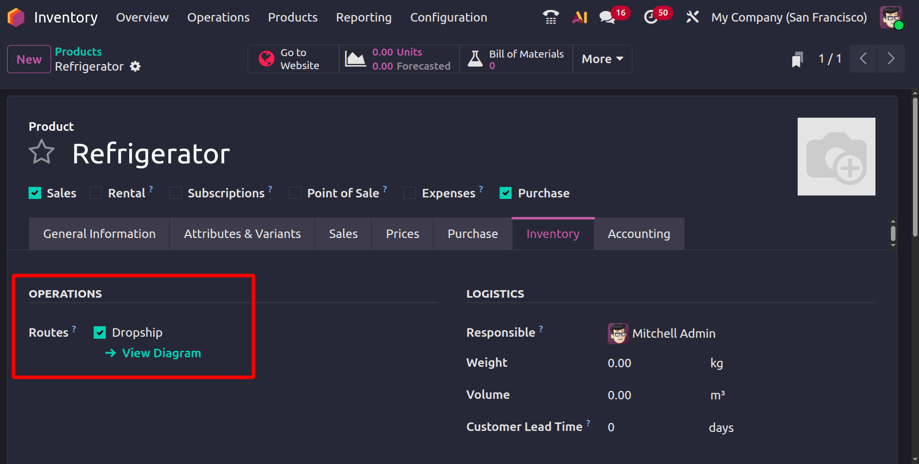Switch to the Accounting tab
Screen dimensions: 919x464
click(x=639, y=234)
